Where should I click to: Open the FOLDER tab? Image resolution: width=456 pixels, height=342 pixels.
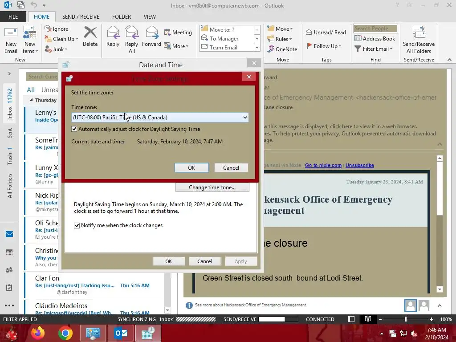(x=122, y=16)
